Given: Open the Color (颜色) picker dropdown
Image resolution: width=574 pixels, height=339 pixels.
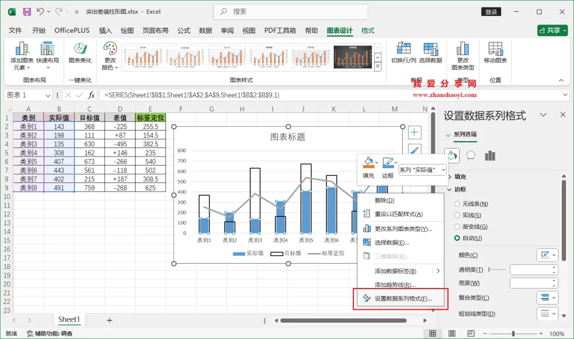Looking at the screenshot, I should click(x=547, y=255).
